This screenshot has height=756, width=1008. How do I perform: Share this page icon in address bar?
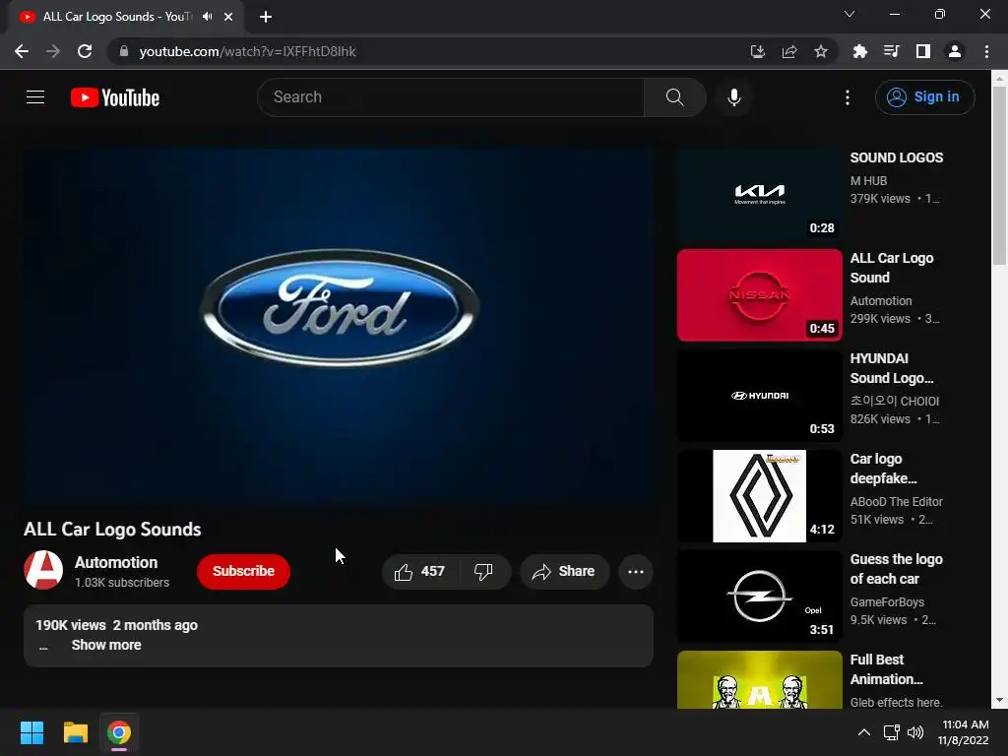(789, 51)
